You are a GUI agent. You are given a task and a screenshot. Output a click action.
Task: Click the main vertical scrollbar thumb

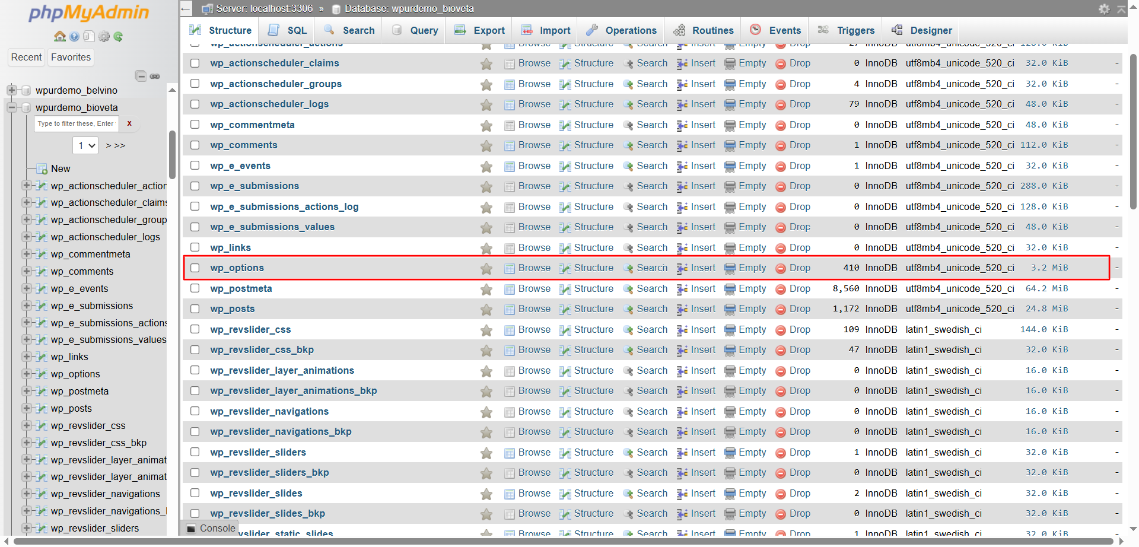1134,132
